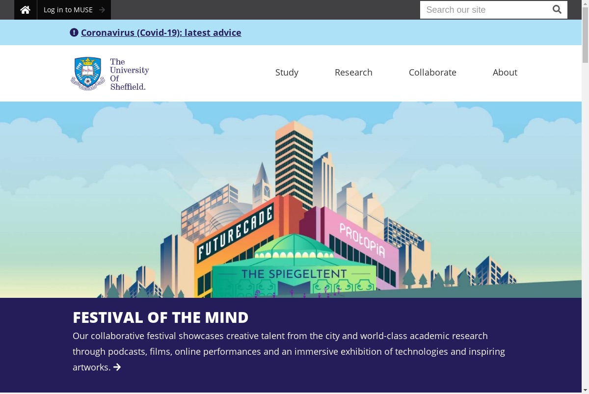Open the Collaborate menu

click(432, 73)
